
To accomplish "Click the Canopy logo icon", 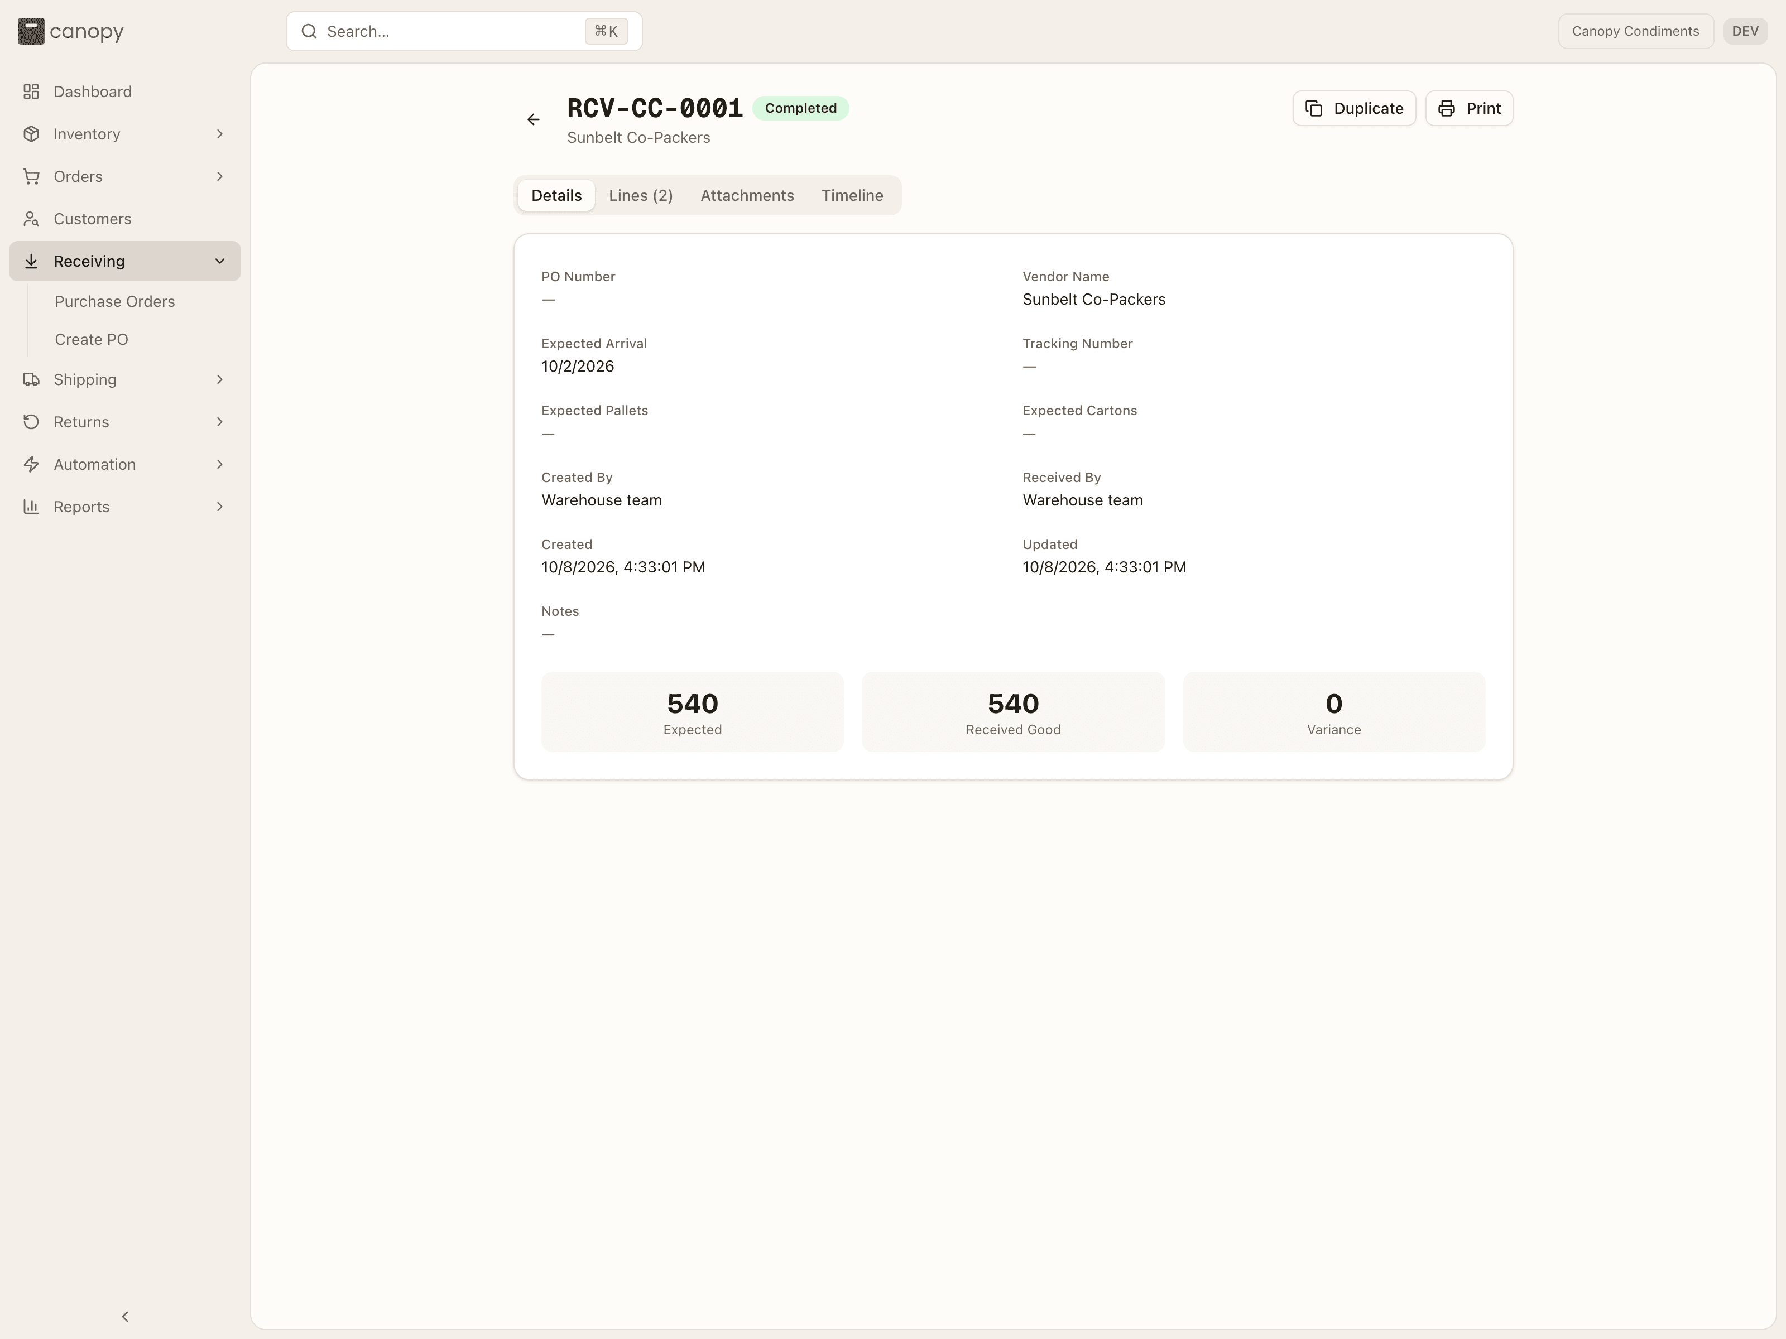I will click(31, 31).
